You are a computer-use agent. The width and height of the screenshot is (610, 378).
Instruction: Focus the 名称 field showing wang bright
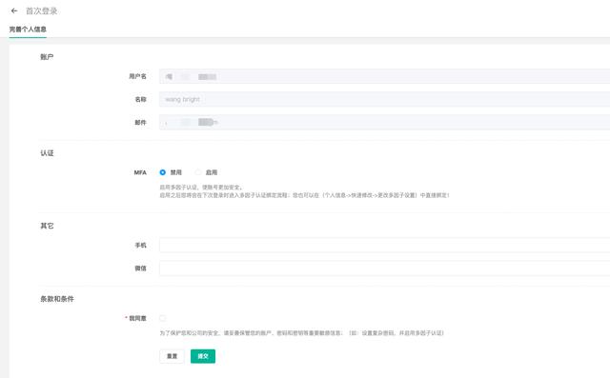coord(384,99)
